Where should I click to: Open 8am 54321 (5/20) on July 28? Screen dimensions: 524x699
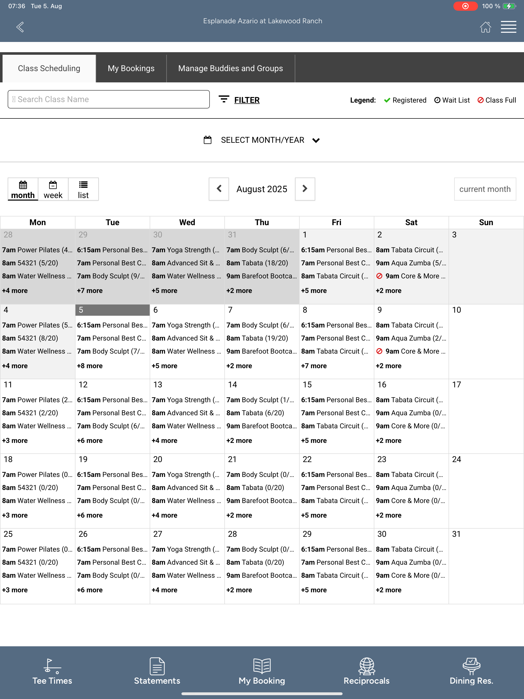30,263
